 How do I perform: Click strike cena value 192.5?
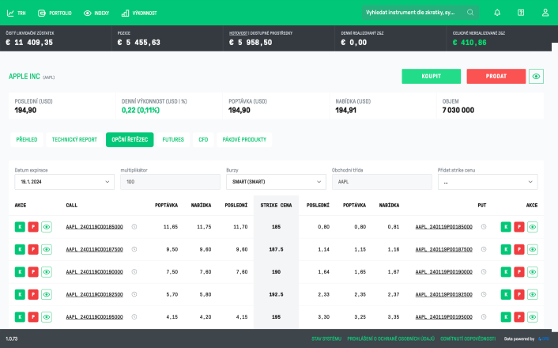[276, 294]
